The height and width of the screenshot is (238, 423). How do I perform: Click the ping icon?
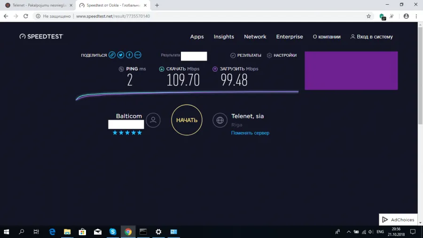[x=121, y=69]
